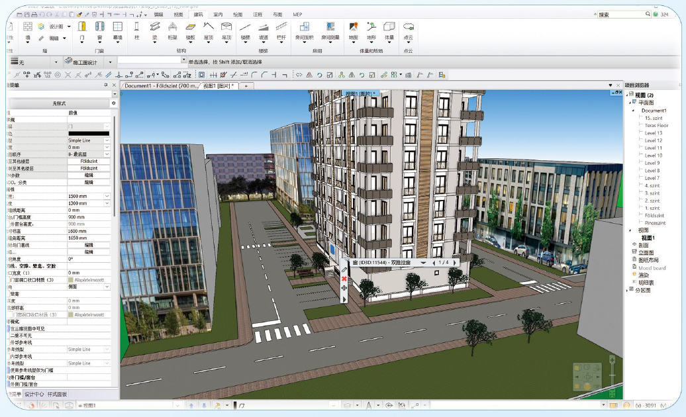Open the 施工图设计 dropdown arrow
The image size is (686, 417).
tap(110, 62)
